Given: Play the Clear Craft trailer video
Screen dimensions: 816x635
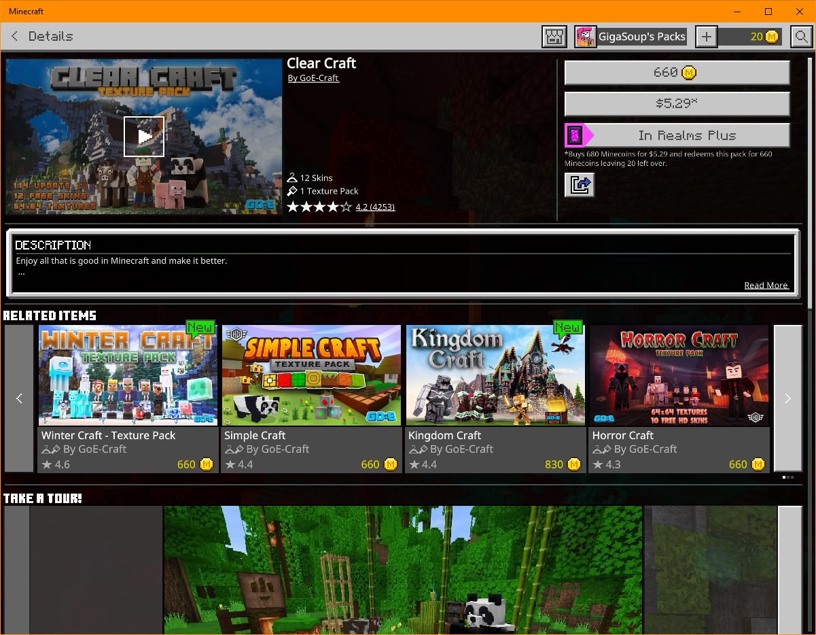Looking at the screenshot, I should (144, 137).
